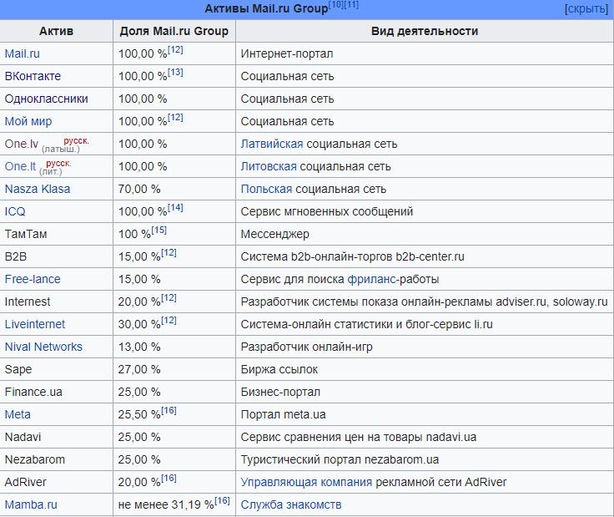Click the Мой мир link
The height and width of the screenshot is (517, 614).
click(x=28, y=121)
